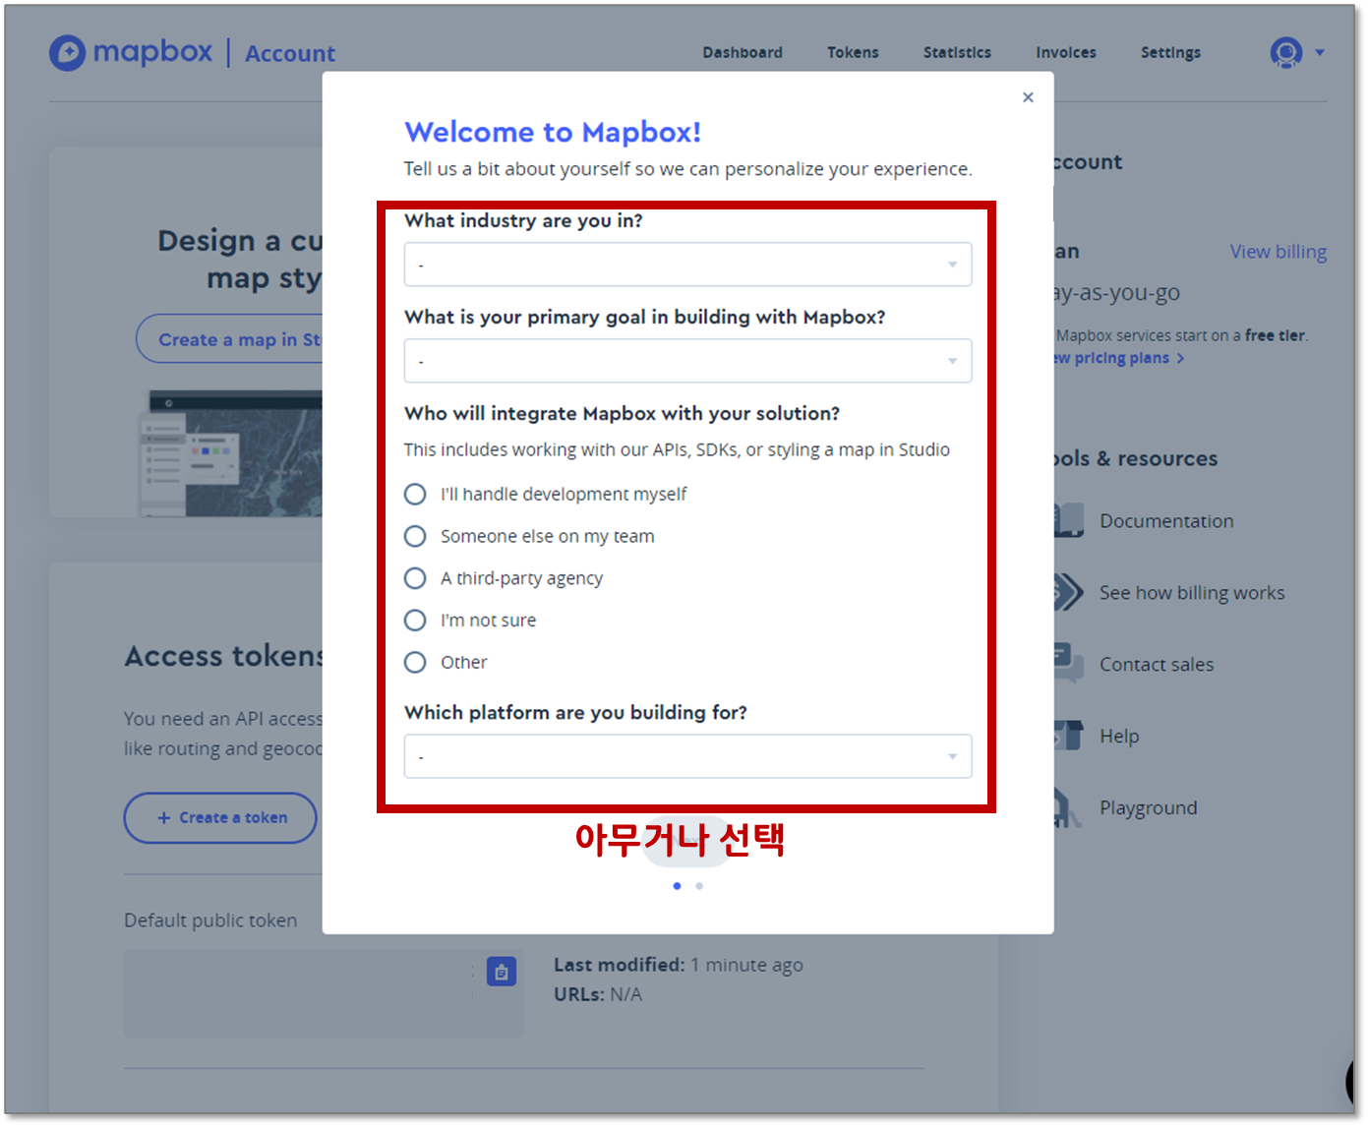
Task: Select 'Someone else on my team' radio
Action: [415, 536]
